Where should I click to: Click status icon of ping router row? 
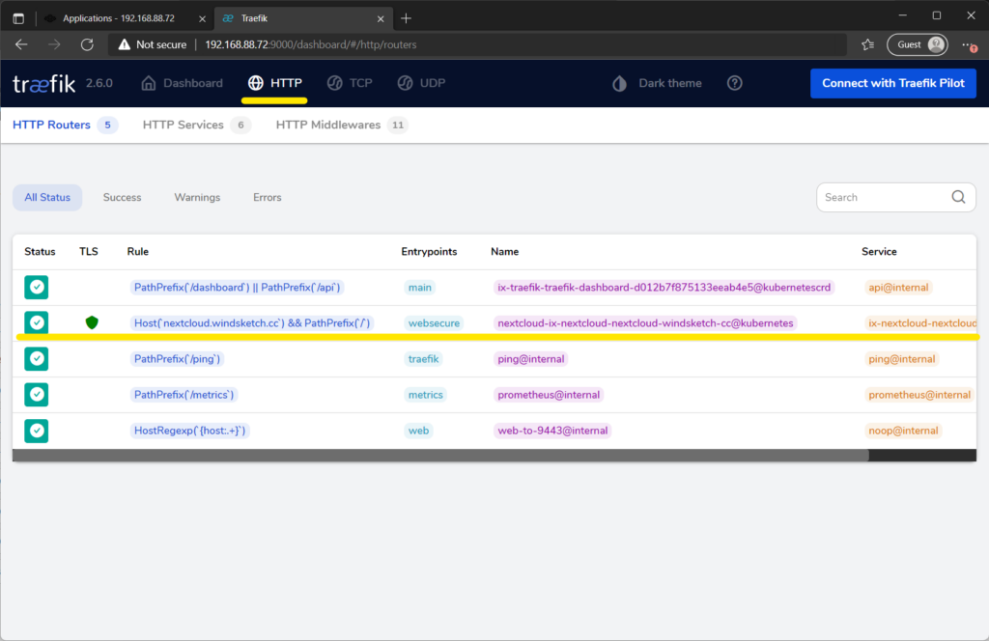tap(37, 359)
